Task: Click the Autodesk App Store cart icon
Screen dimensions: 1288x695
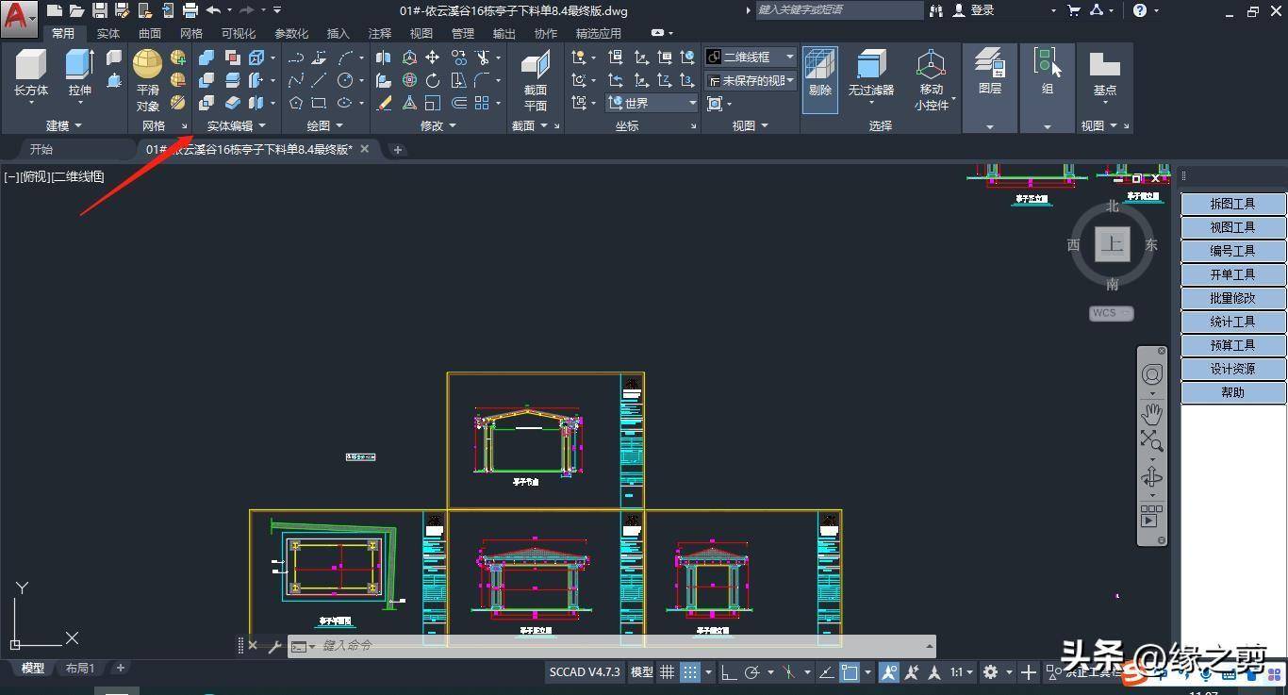Action: click(1073, 10)
